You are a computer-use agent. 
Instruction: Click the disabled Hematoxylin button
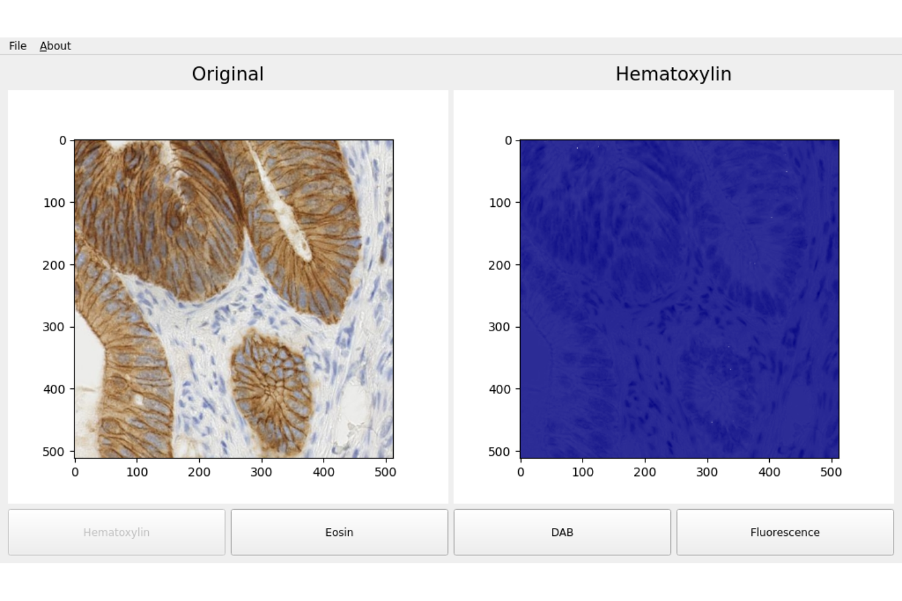click(x=116, y=532)
